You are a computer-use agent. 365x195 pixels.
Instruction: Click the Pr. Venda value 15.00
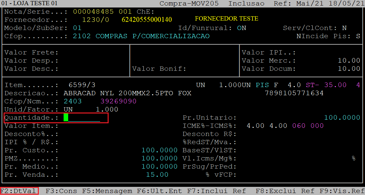(x=157, y=175)
